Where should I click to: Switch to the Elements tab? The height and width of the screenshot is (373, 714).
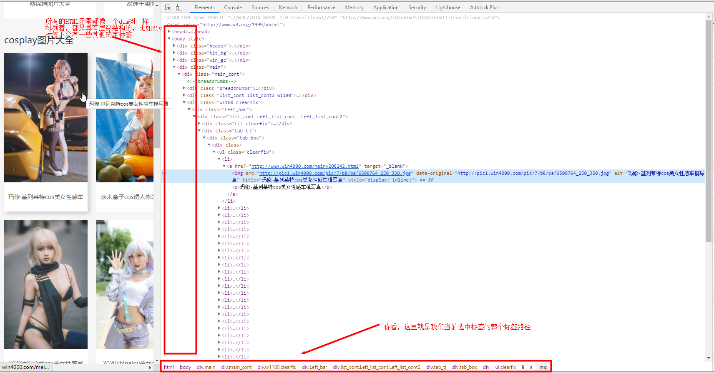[204, 7]
